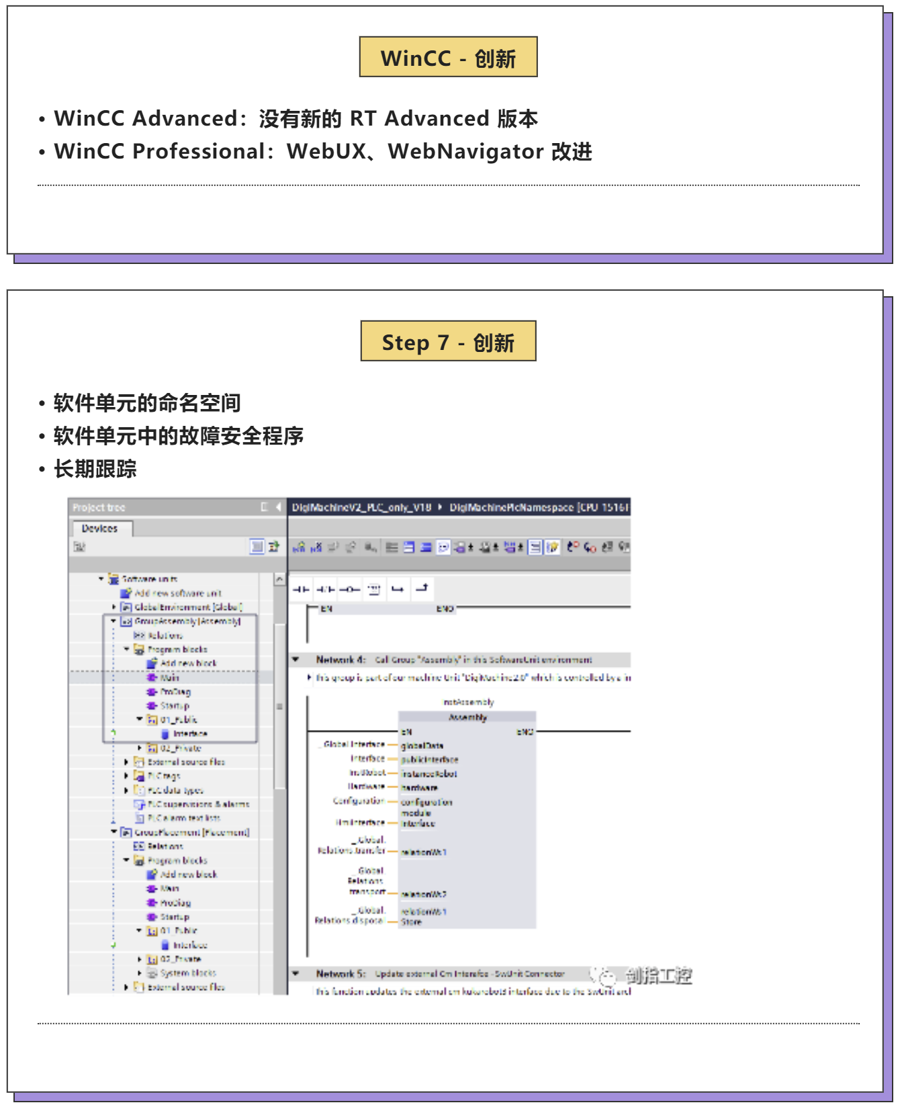Insert an empty box instruction
900x1111 pixels.
click(x=374, y=589)
